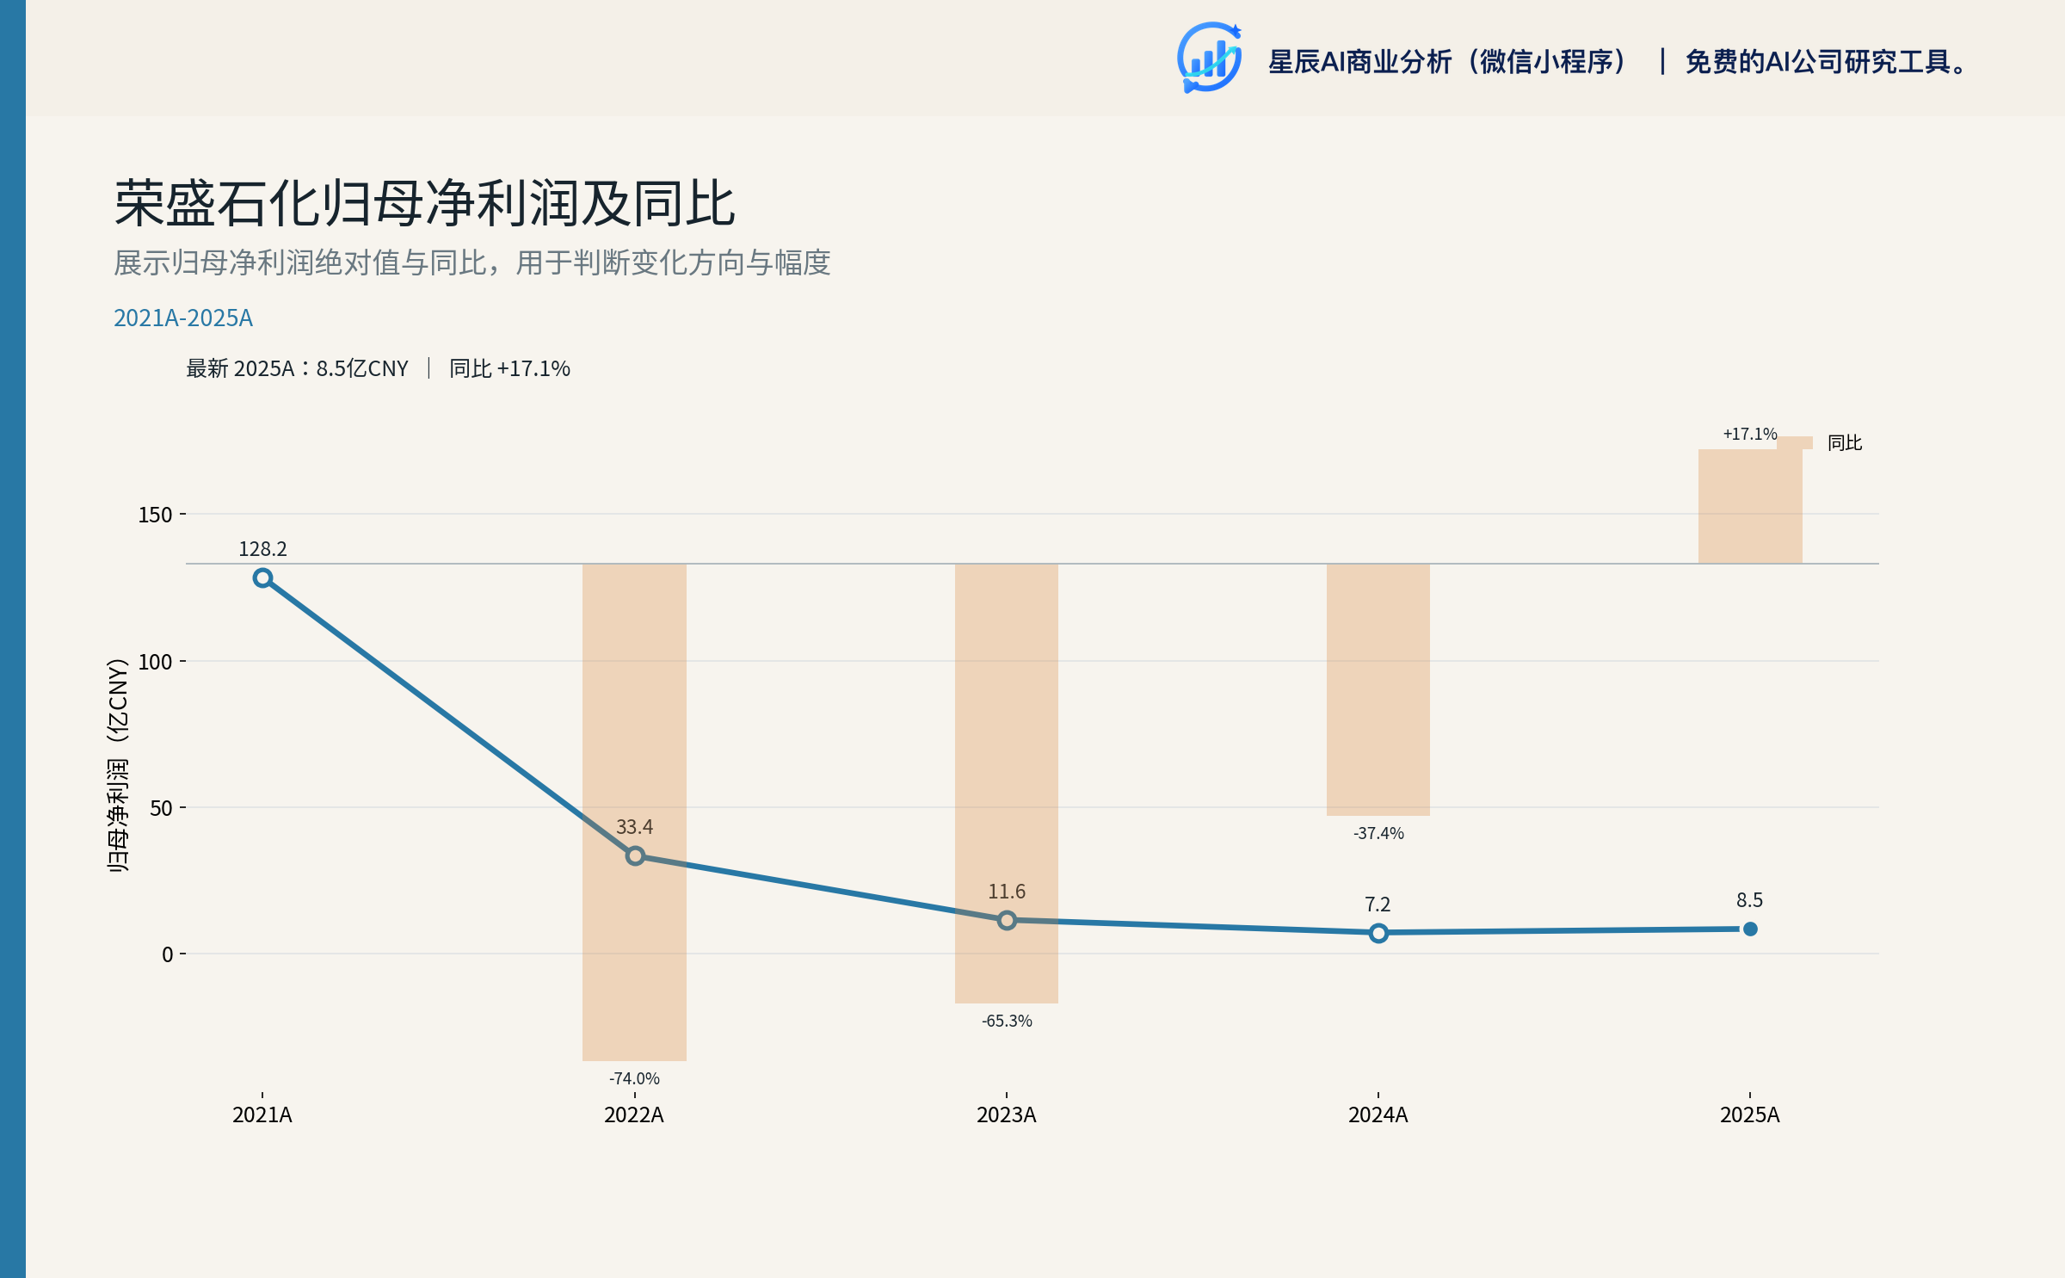Click the 同比 legend color swatch

pos(1796,442)
